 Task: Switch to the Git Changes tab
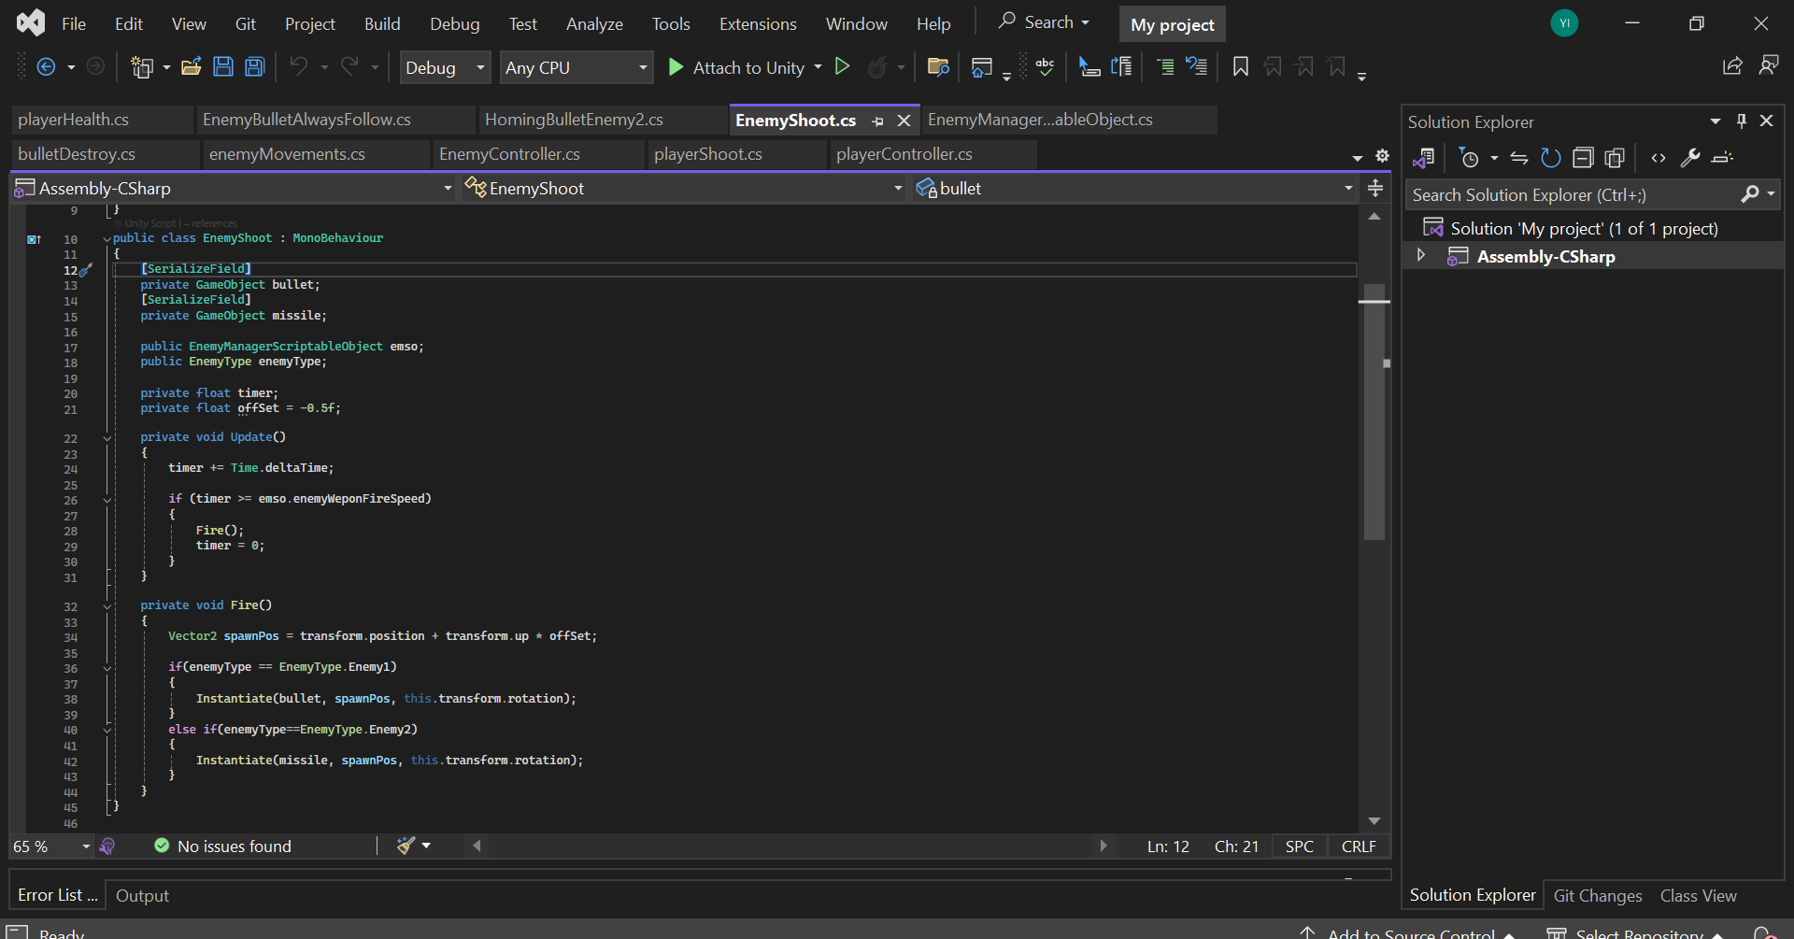coord(1597,895)
